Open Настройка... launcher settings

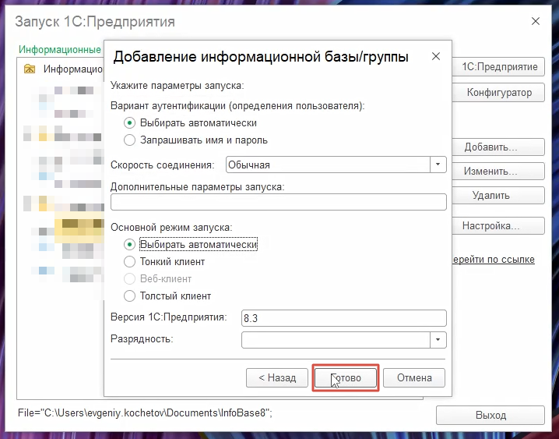(x=491, y=226)
